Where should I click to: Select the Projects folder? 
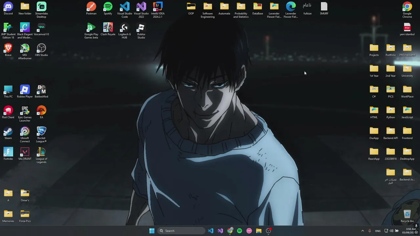[374, 50]
